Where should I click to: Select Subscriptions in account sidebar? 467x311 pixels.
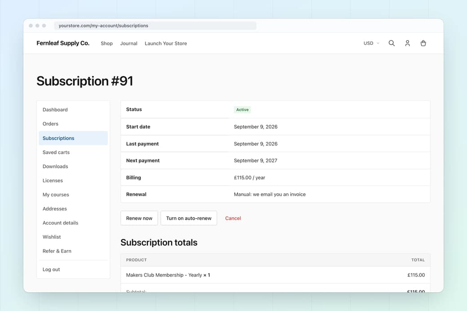pos(73,138)
